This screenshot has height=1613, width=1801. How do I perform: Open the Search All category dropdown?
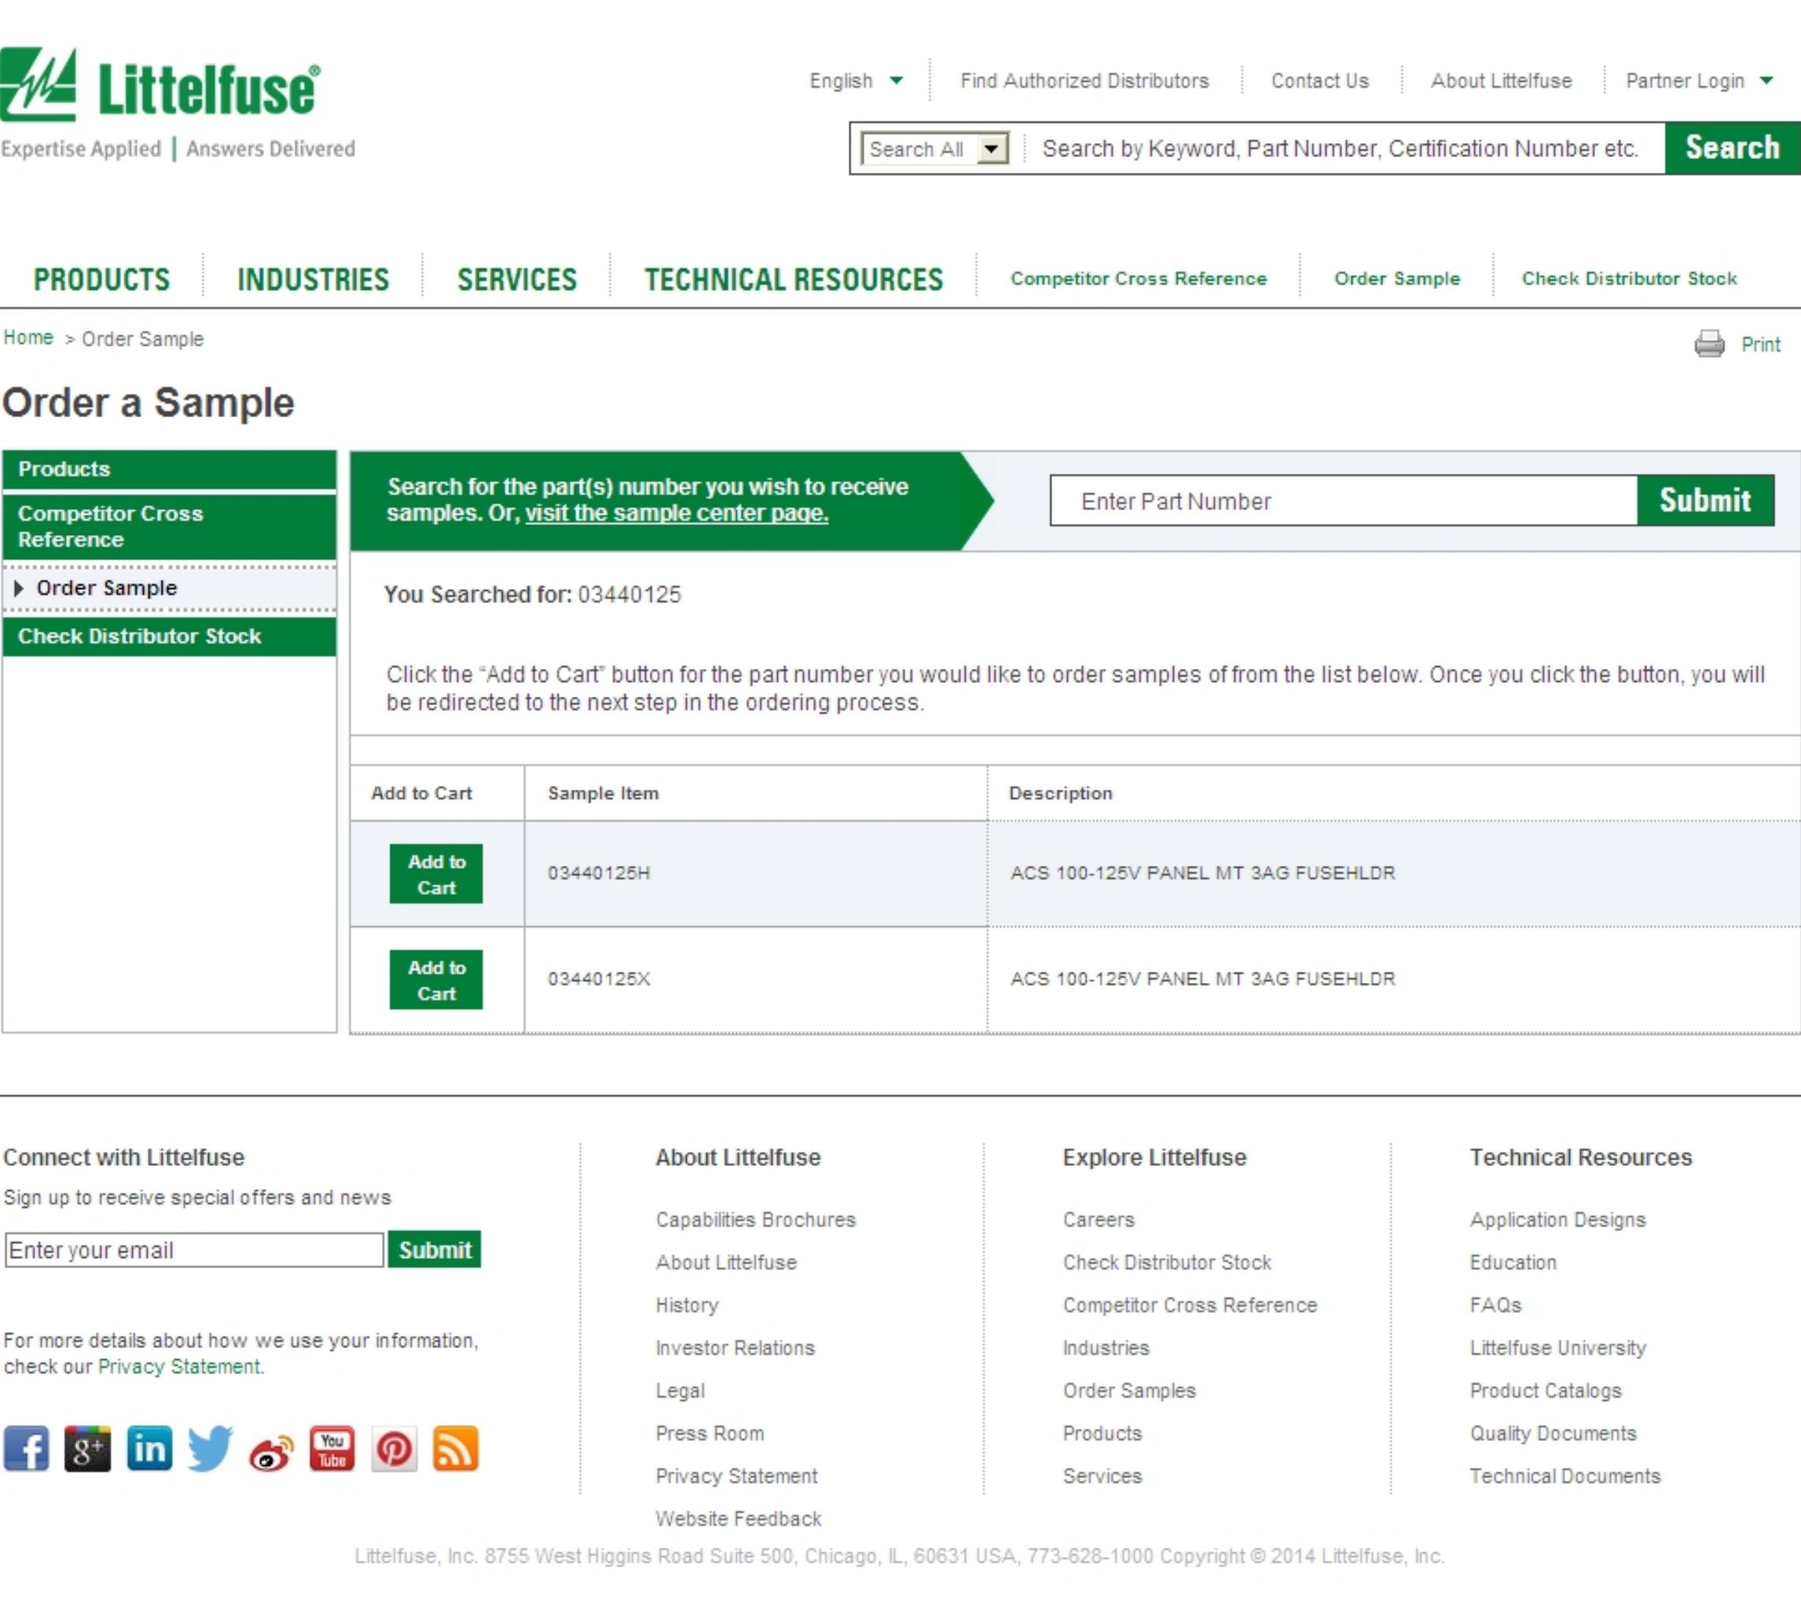pos(935,149)
